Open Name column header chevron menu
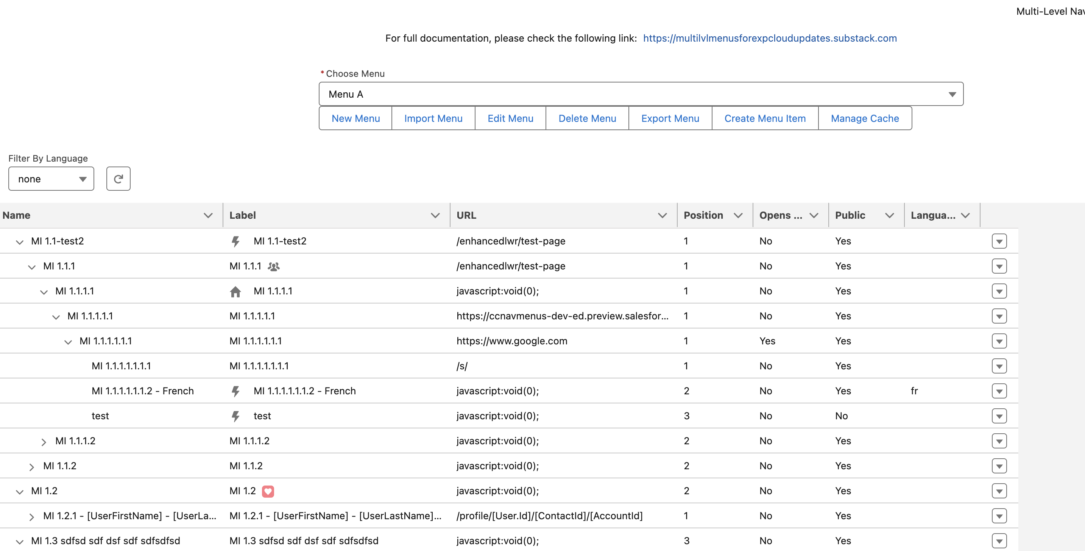 [208, 215]
